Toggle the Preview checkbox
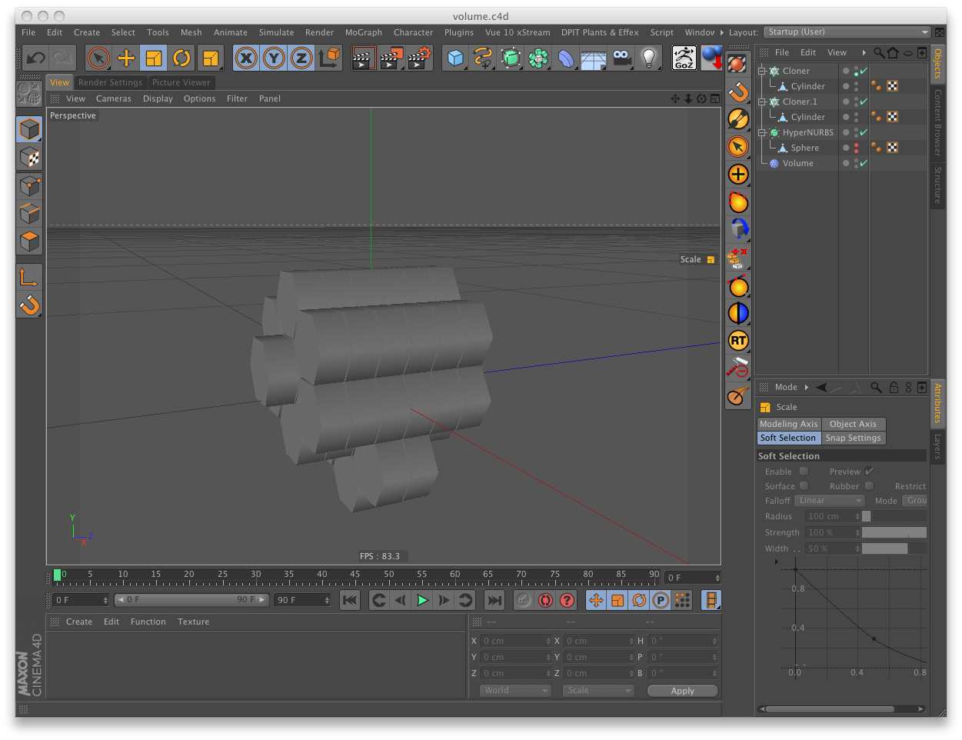Viewport: 962px width, 740px height. pos(869,472)
